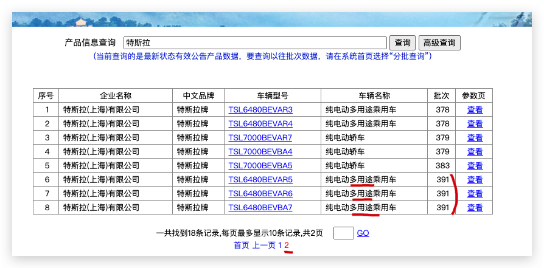Open the 高级查询 advanced search button
Image resolution: width=544 pixels, height=268 pixels.
pyautogui.click(x=439, y=43)
